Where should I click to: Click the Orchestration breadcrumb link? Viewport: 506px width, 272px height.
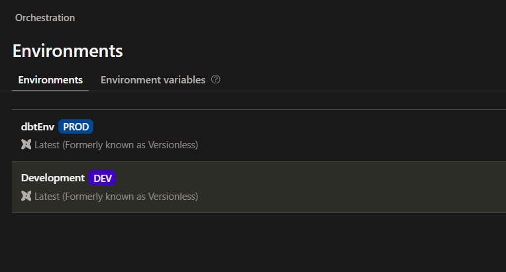[x=45, y=18]
